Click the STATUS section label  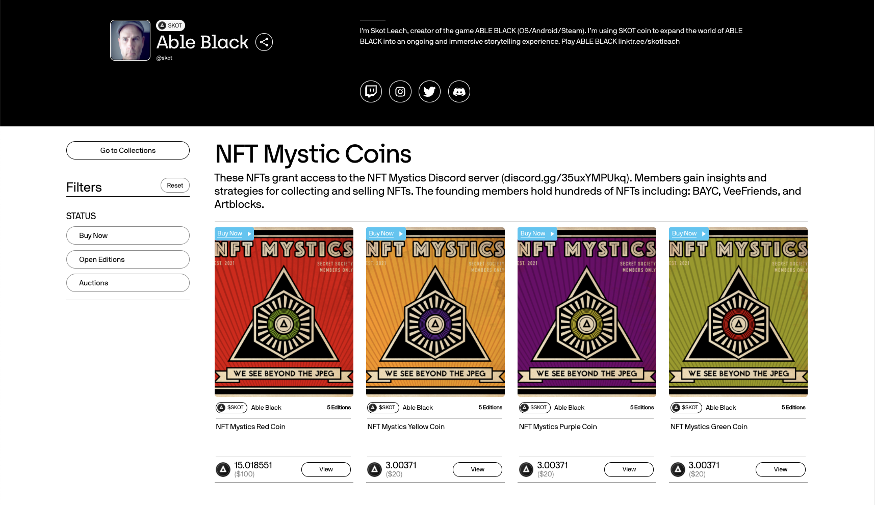pos(81,216)
